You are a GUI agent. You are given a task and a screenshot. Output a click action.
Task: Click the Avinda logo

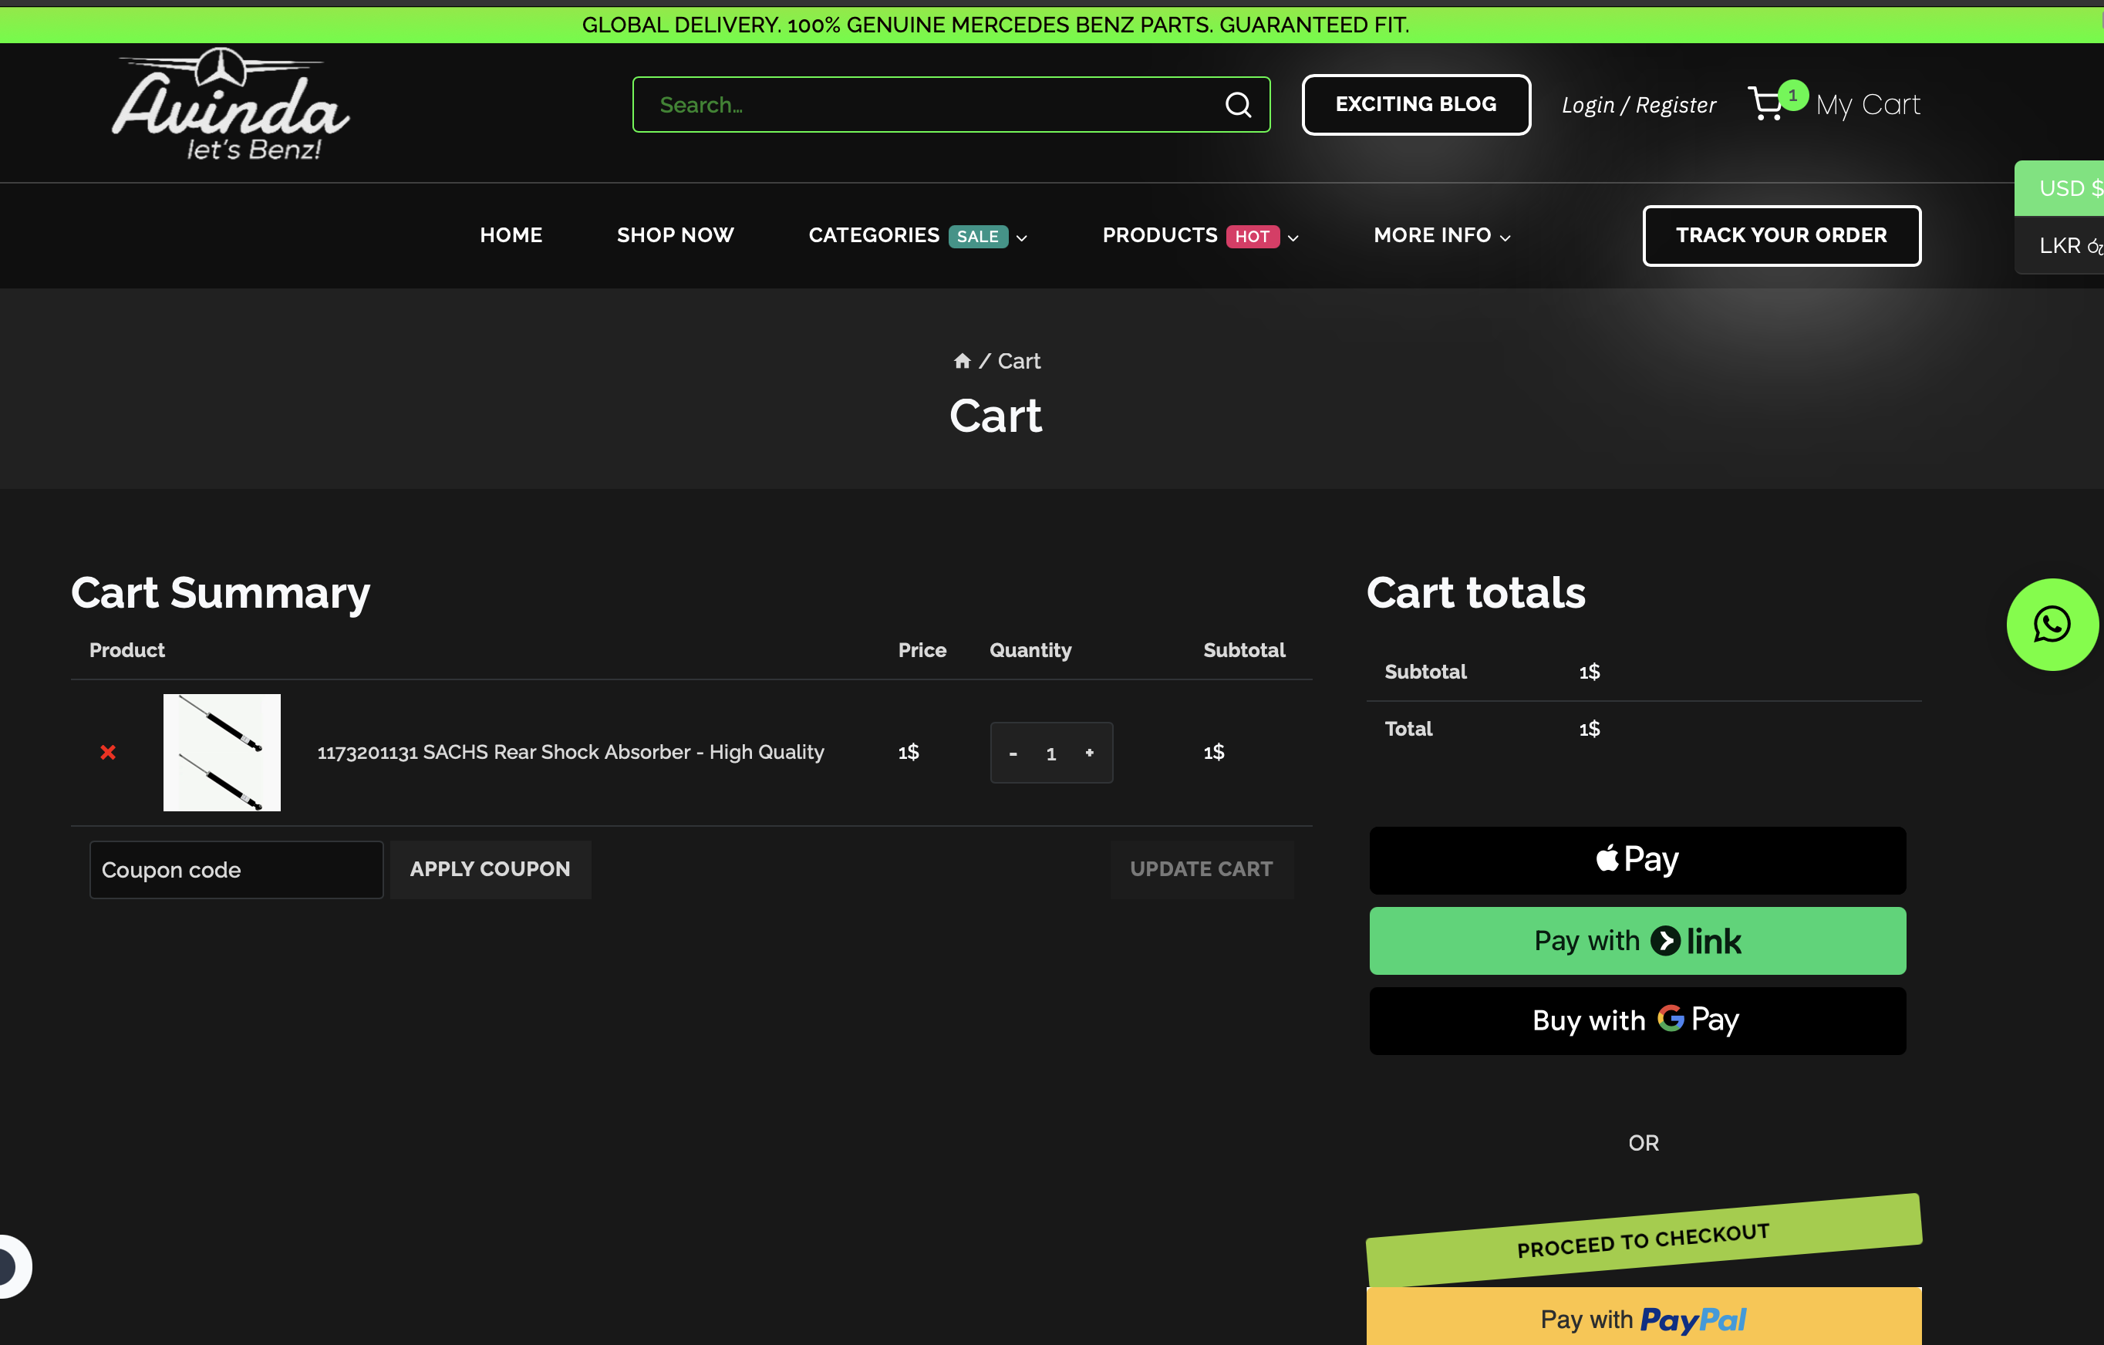tap(230, 105)
